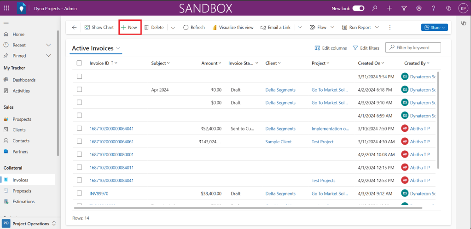Click the search magnifier icon in header
This screenshot has width=471, height=229.
(375, 8)
